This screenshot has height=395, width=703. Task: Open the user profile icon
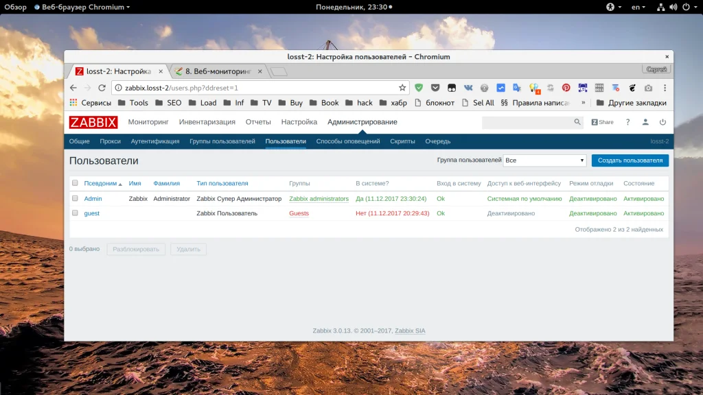coord(645,122)
